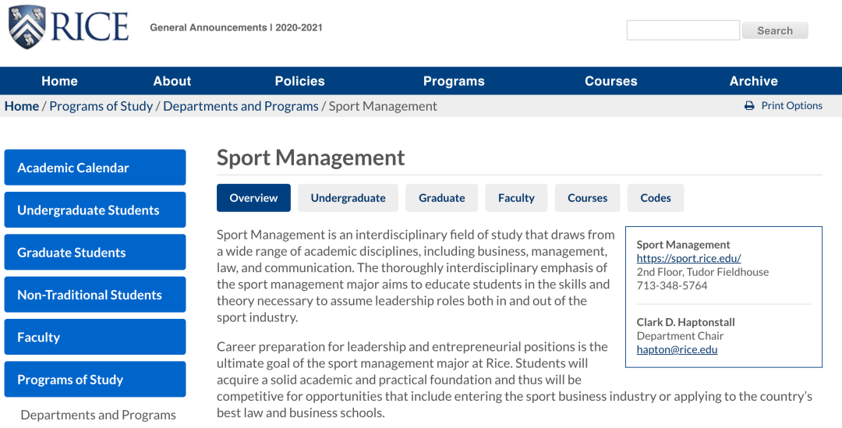Open the Academic Calendar sidebar button
The height and width of the screenshot is (428, 842).
(95, 168)
